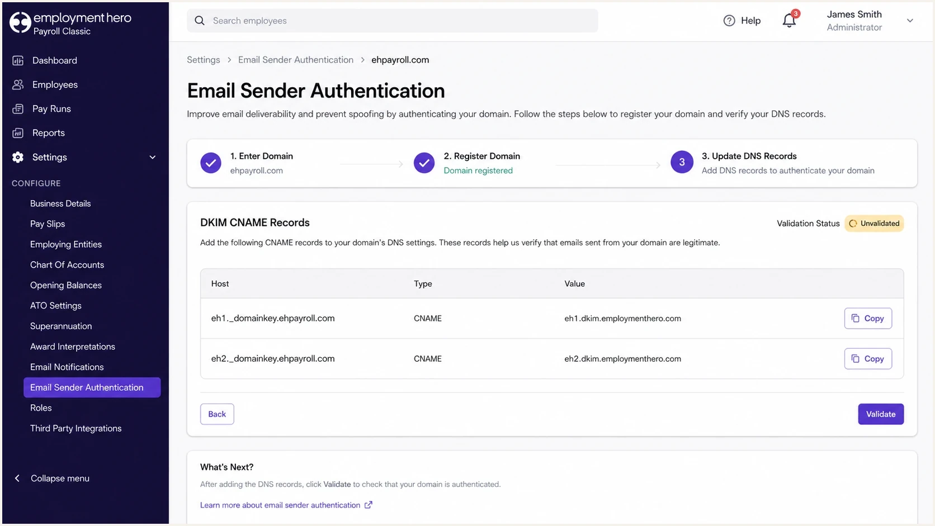The image size is (935, 526).
Task: Click the Reports icon in sidebar
Action: pos(18,133)
